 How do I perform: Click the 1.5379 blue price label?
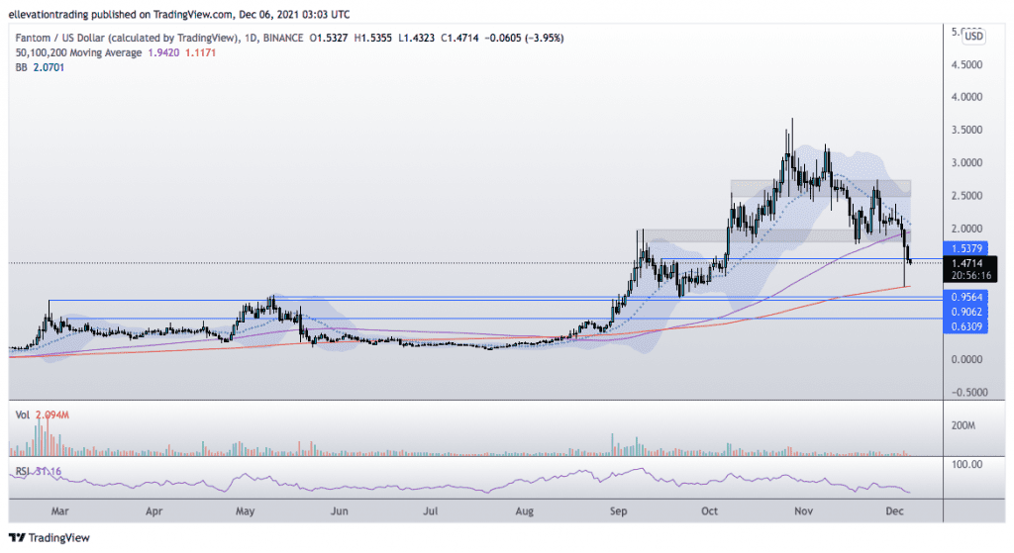(x=966, y=248)
